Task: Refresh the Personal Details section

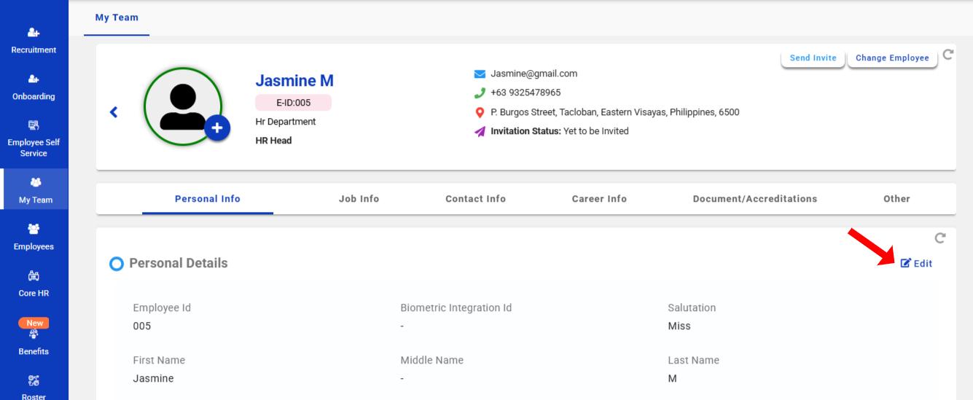Action: [940, 238]
